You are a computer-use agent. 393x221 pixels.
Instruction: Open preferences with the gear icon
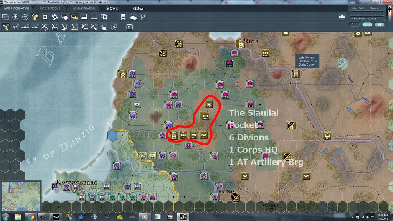54,17
